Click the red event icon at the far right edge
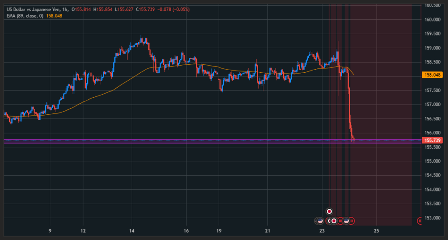Screen dimensions: 448x240 coord(420,221)
